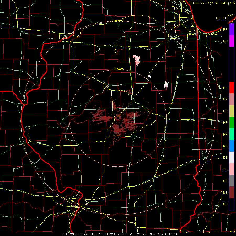
Task: Click the 'RF' legend label
Action: 225,29
